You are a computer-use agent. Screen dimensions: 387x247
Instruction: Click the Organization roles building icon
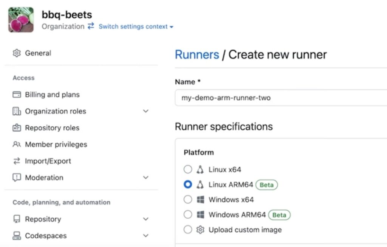tap(17, 111)
